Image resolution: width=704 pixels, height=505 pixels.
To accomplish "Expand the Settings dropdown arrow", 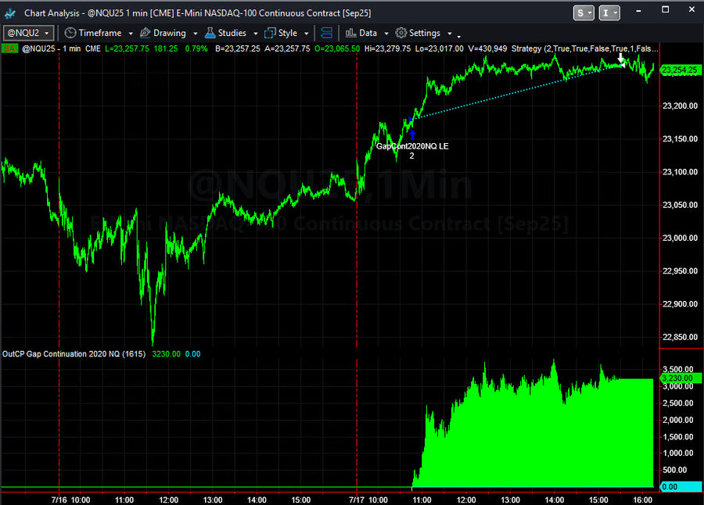I will coord(450,34).
